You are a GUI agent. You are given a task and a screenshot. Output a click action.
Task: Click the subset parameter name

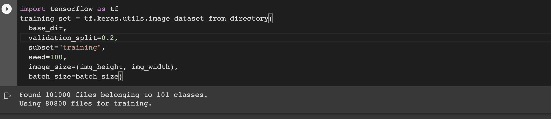tap(41, 48)
